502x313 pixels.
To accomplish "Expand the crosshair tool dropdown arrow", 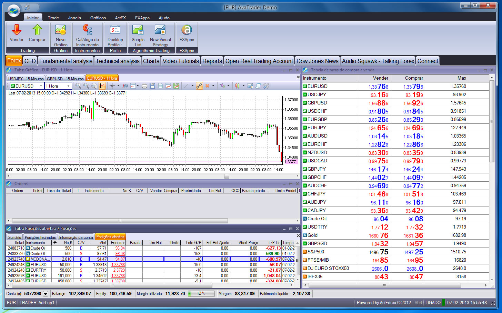I will 118,86.
